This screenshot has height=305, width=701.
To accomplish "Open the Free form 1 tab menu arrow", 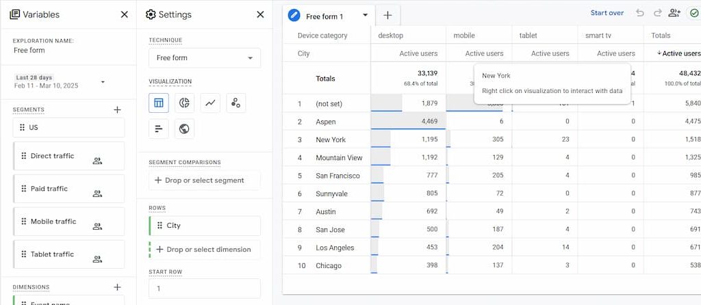I will [x=365, y=15].
